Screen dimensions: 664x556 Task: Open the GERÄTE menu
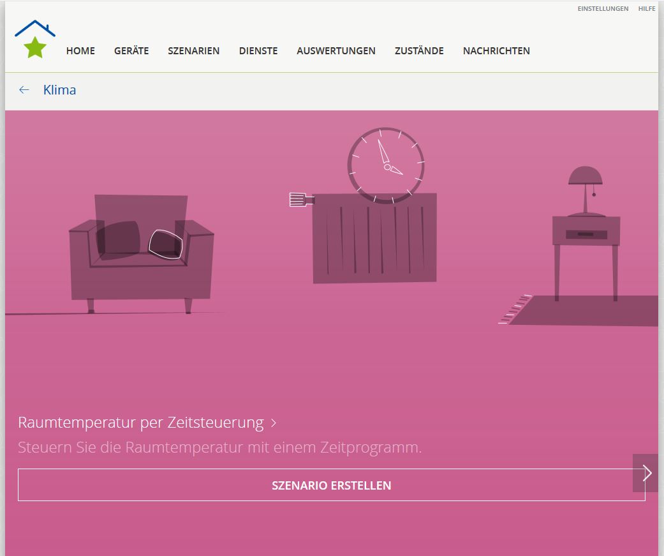click(x=131, y=51)
